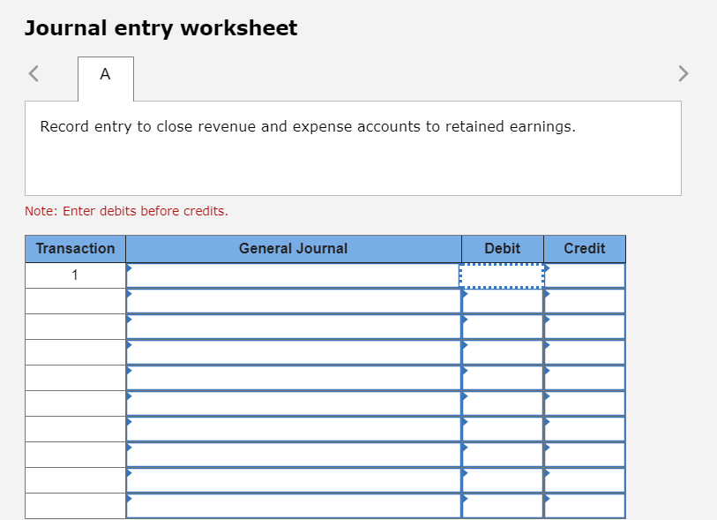The height and width of the screenshot is (520, 717).
Task: Click the Credit column header
Action: click(x=584, y=248)
